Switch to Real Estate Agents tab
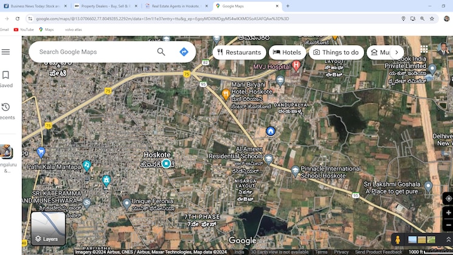 pyautogui.click(x=176, y=6)
